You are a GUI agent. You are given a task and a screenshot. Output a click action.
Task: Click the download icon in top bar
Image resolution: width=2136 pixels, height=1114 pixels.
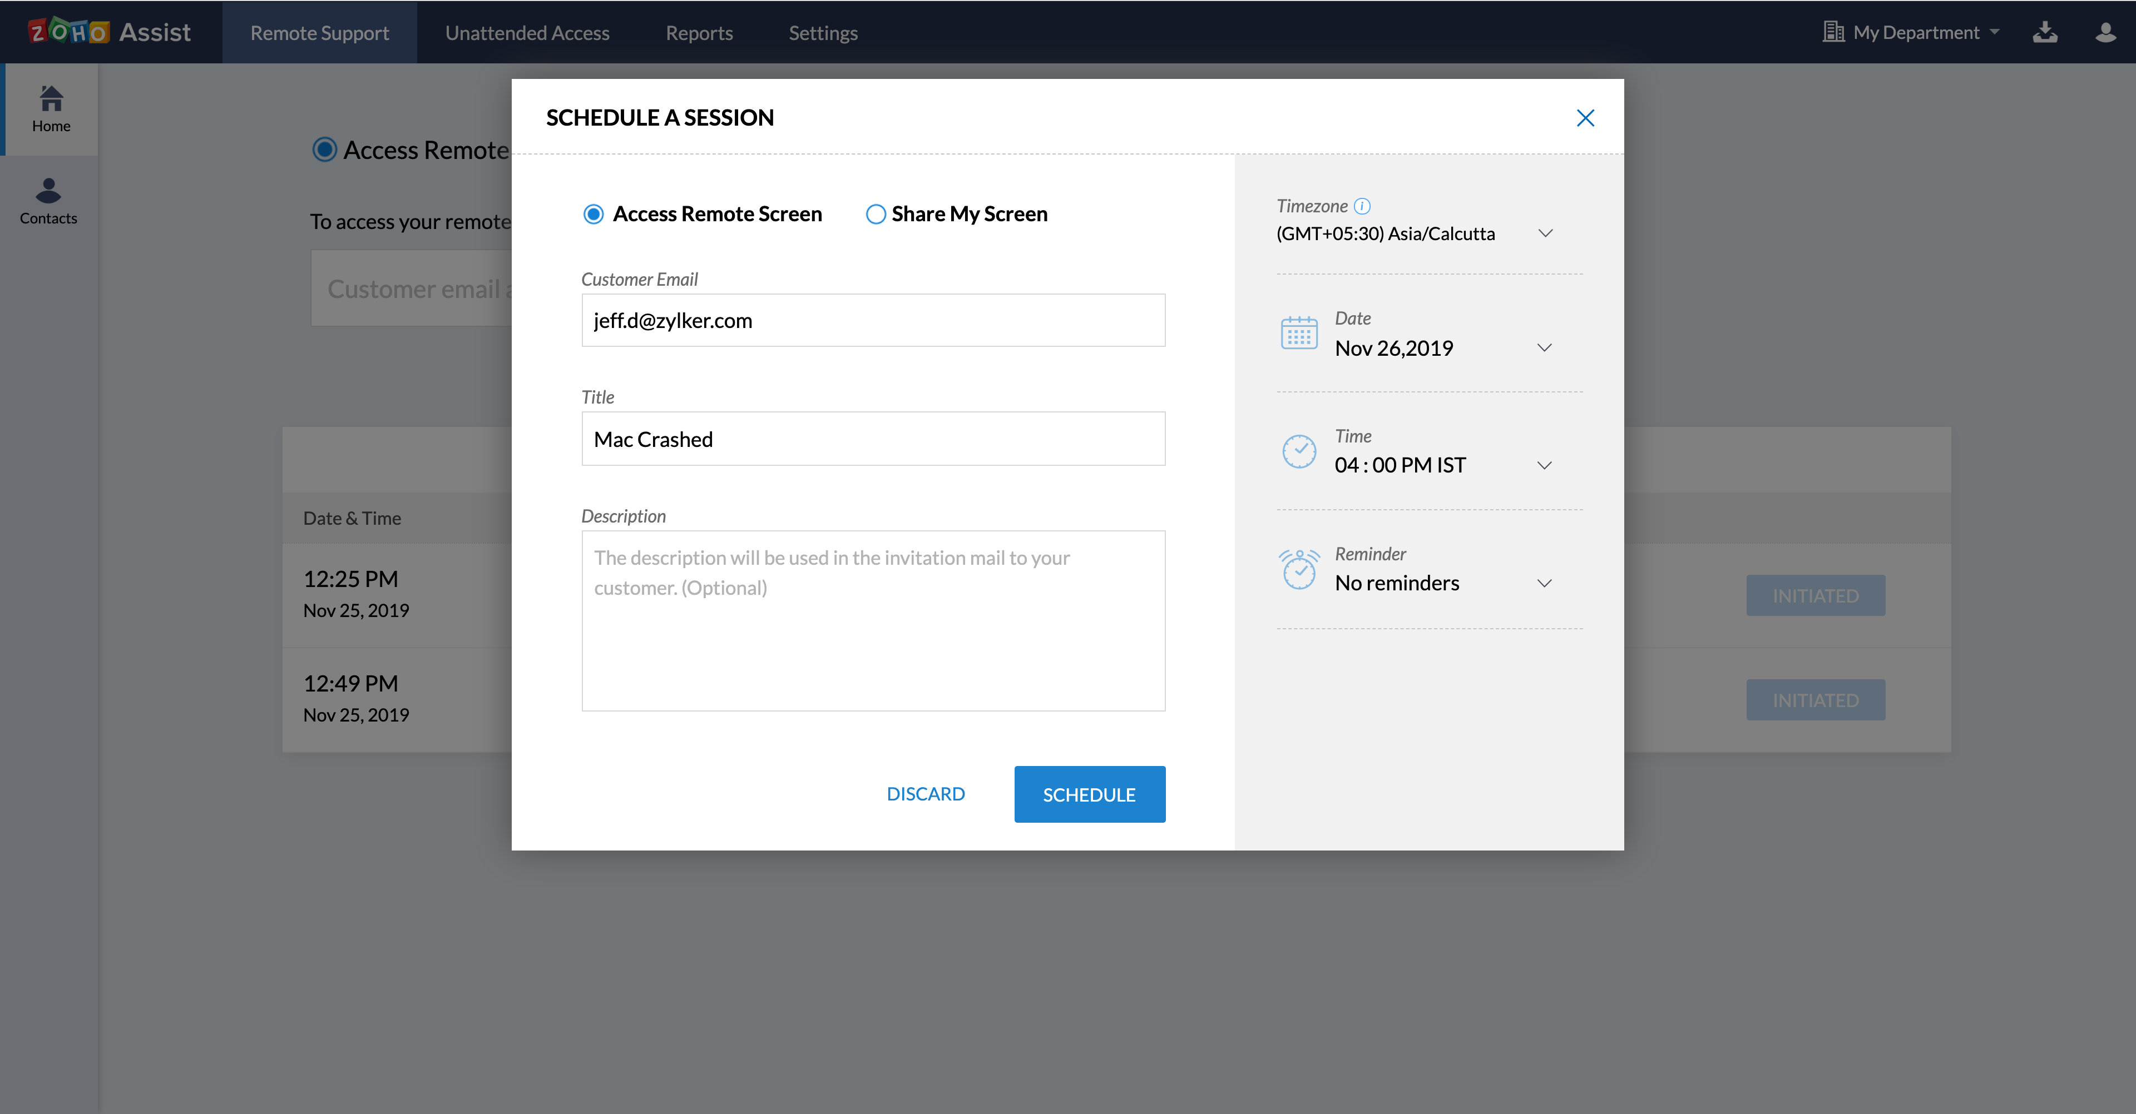pyautogui.click(x=2045, y=32)
